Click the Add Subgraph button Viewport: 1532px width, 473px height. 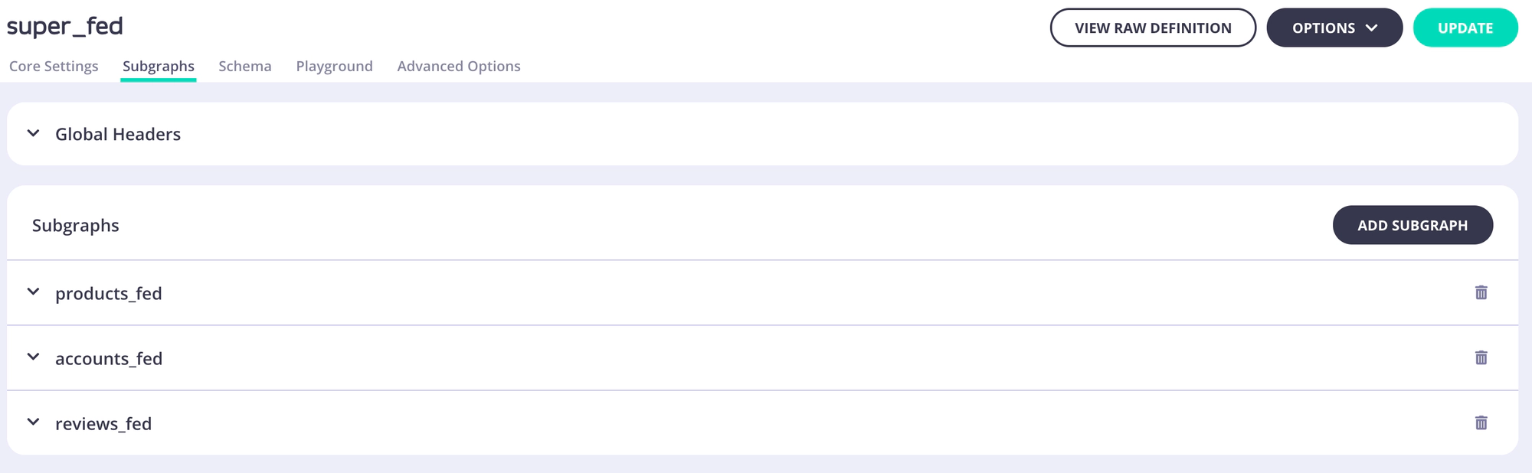coord(1412,225)
